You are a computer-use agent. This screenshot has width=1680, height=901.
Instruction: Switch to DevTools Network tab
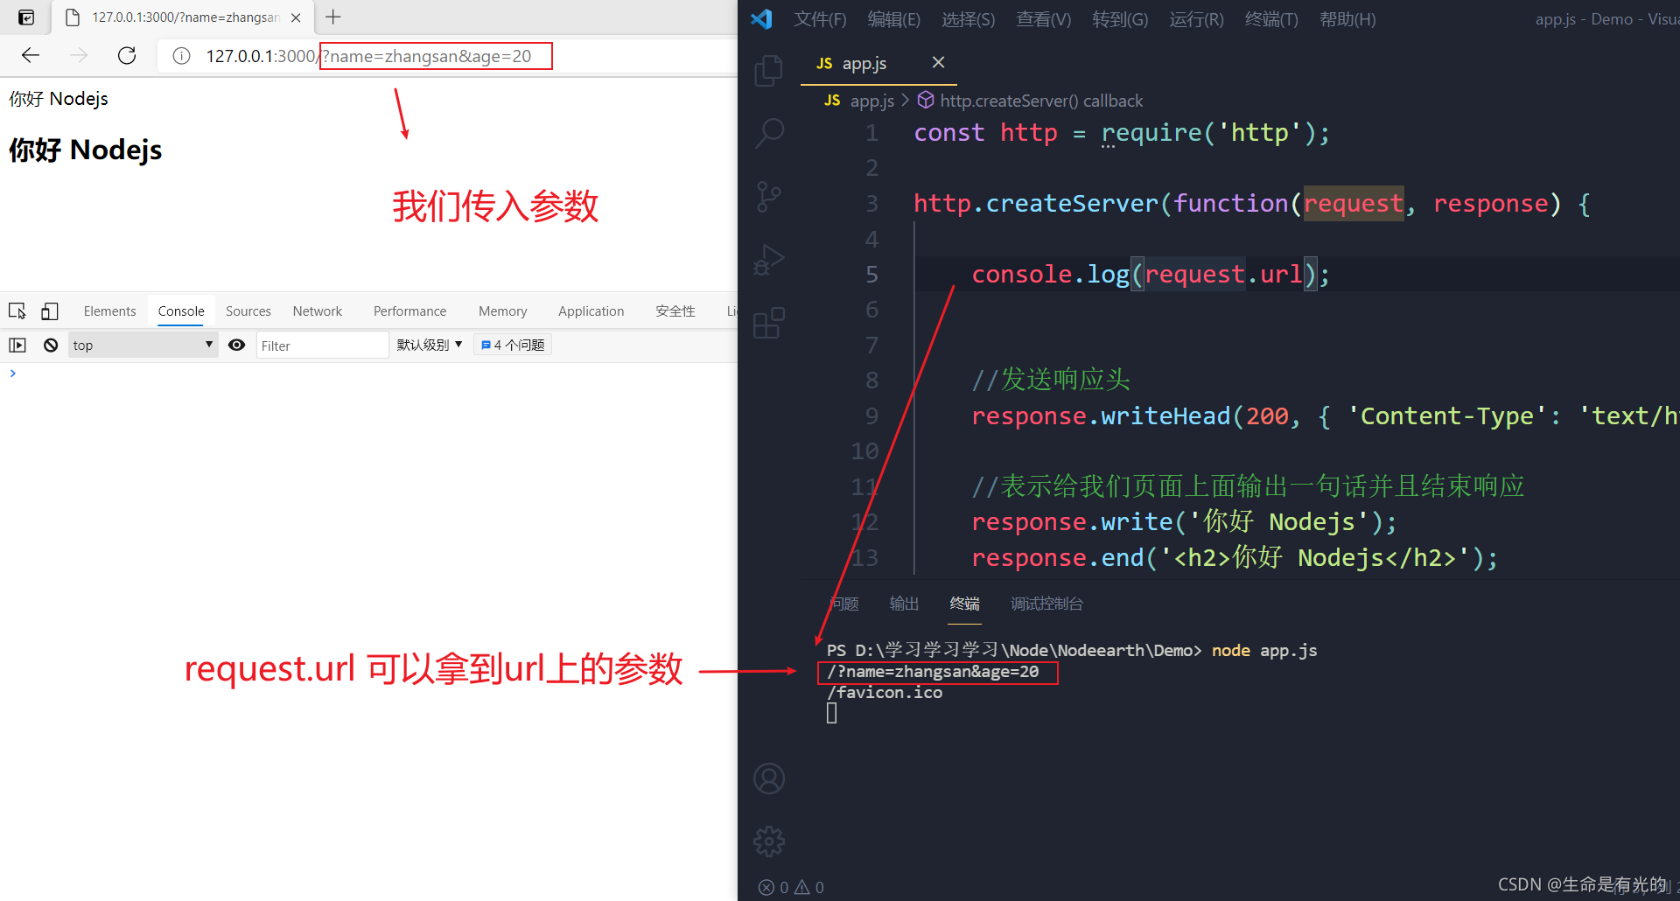[x=317, y=311]
